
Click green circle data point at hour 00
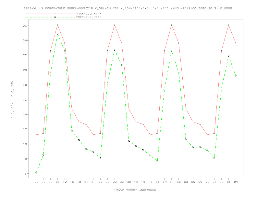point(36,172)
